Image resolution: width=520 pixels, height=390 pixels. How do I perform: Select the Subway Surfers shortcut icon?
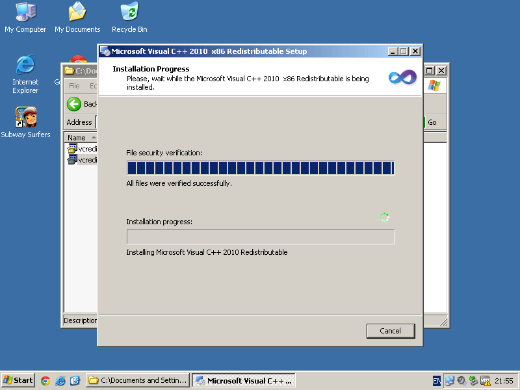25,122
